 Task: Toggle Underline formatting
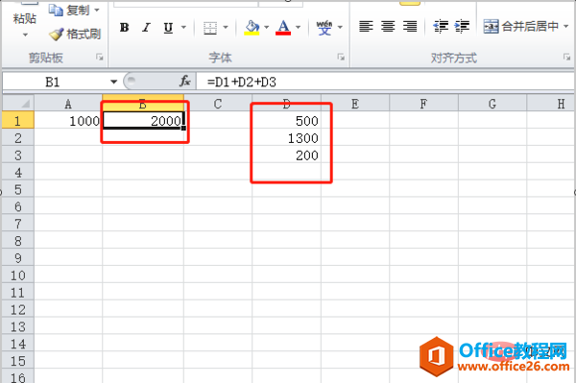click(168, 27)
